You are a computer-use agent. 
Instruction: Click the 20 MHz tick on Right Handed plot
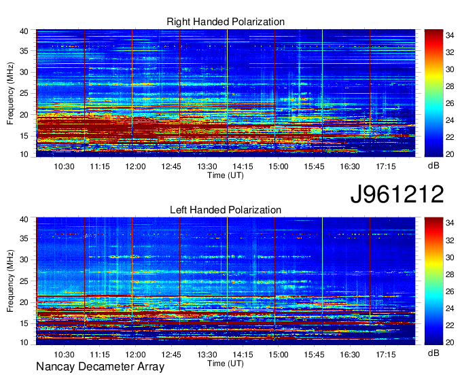24,115
